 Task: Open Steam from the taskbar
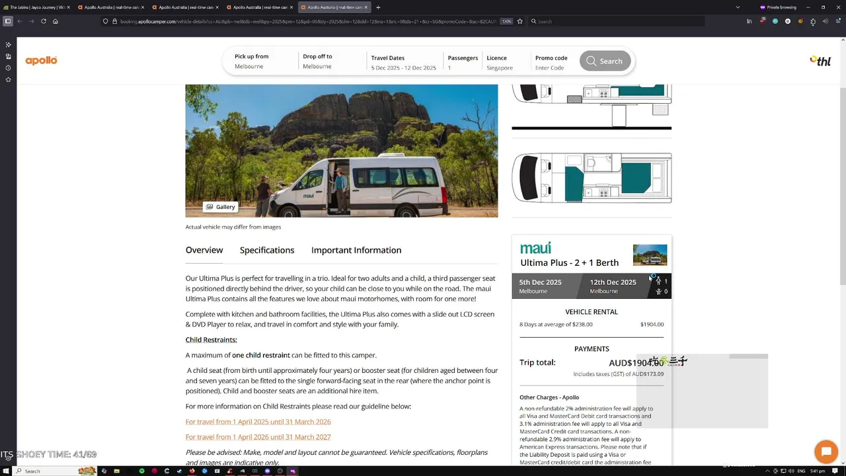179,471
